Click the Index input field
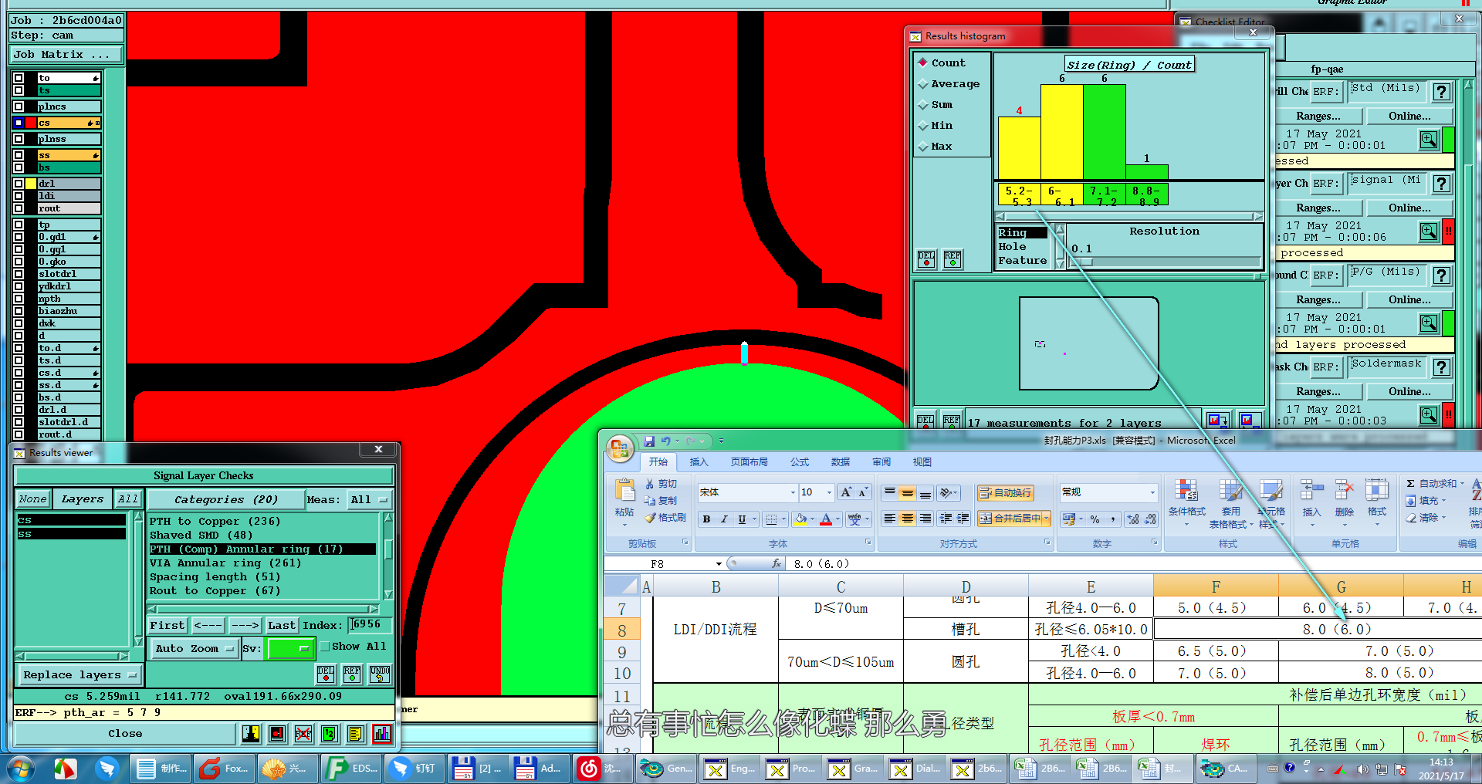Viewport: 1482px width, 784px height. click(370, 624)
